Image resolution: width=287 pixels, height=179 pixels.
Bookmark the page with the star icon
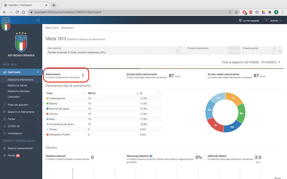pyautogui.click(x=236, y=12)
